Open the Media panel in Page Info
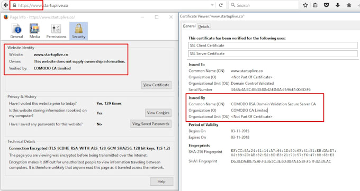 [34, 31]
